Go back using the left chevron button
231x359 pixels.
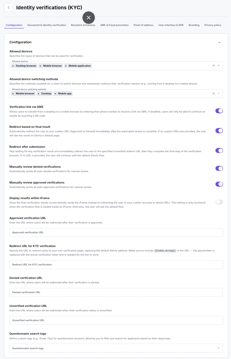click(x=9, y=8)
